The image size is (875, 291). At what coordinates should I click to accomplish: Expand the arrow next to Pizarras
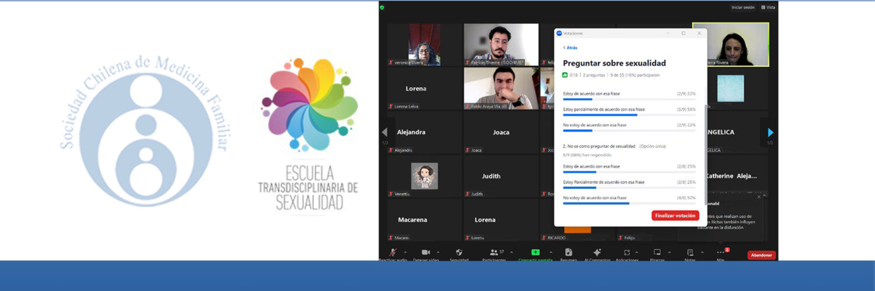669,252
